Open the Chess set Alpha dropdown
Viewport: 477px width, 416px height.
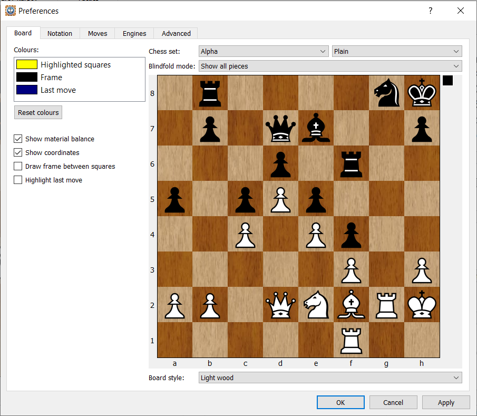point(264,52)
